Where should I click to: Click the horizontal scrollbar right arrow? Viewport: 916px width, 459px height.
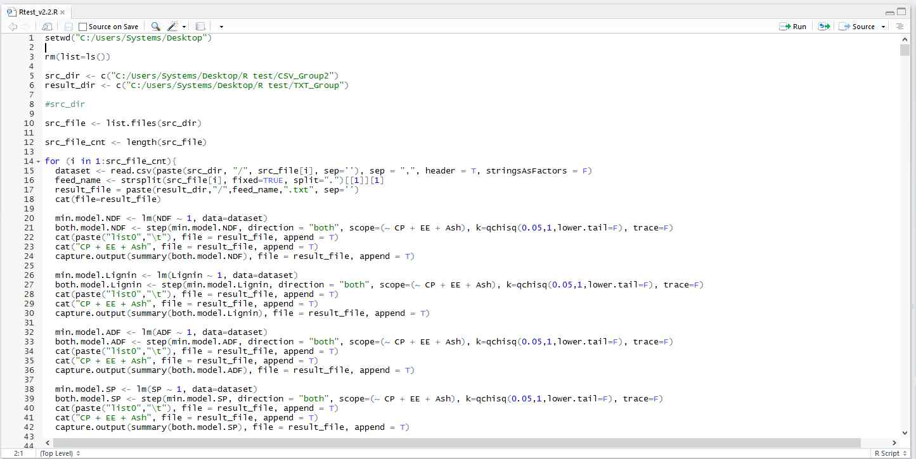pos(895,443)
